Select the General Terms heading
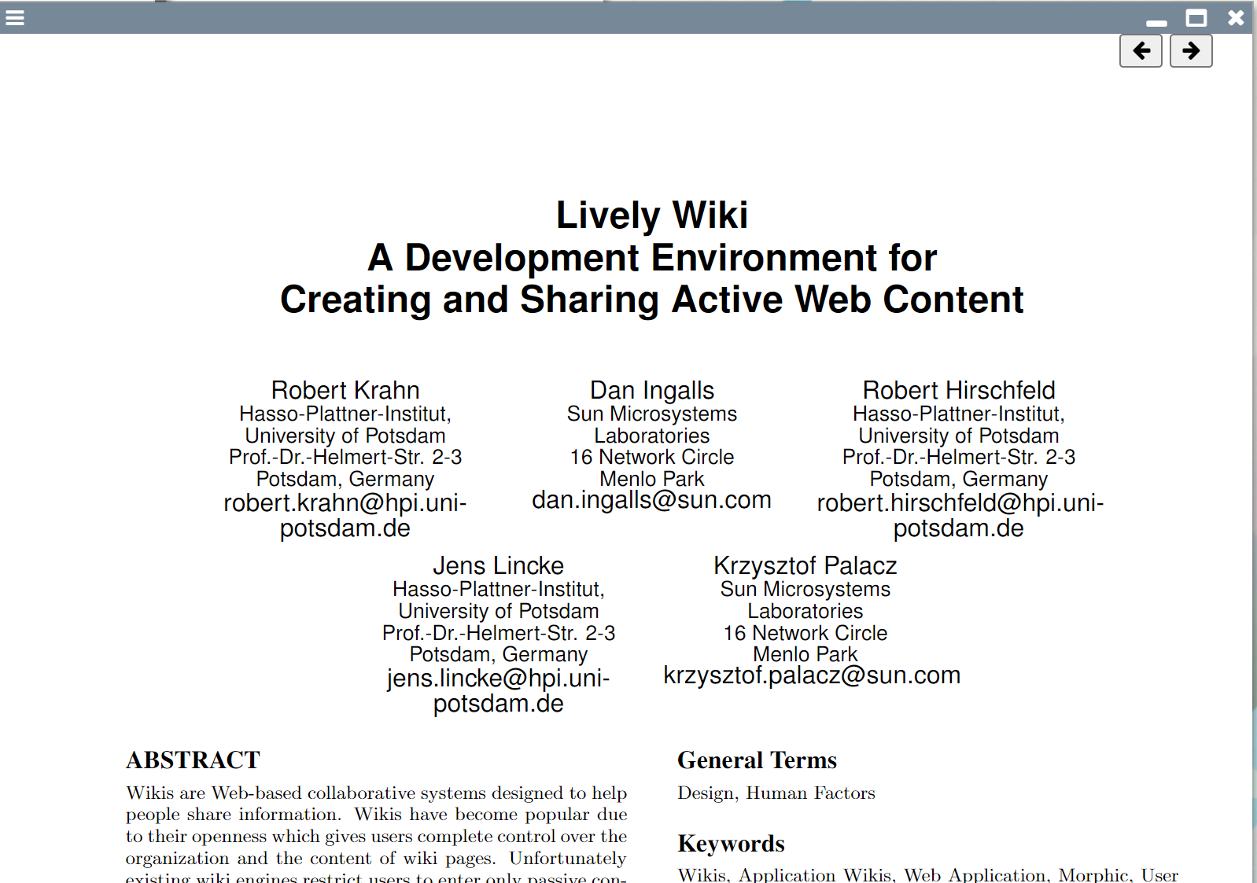 coord(757,760)
